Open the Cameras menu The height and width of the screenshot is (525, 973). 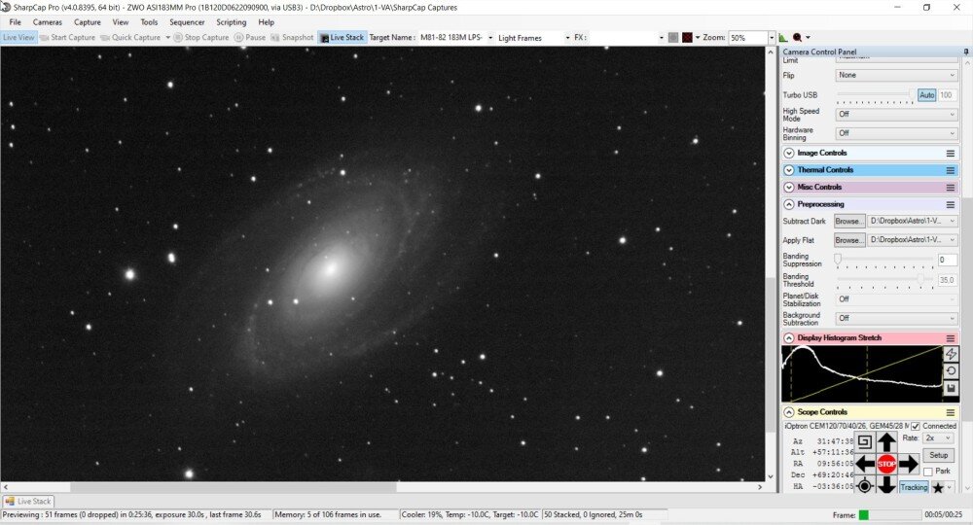click(47, 22)
